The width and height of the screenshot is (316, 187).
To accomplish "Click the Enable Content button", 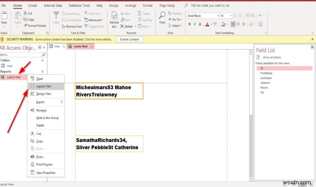I will click(x=130, y=39).
